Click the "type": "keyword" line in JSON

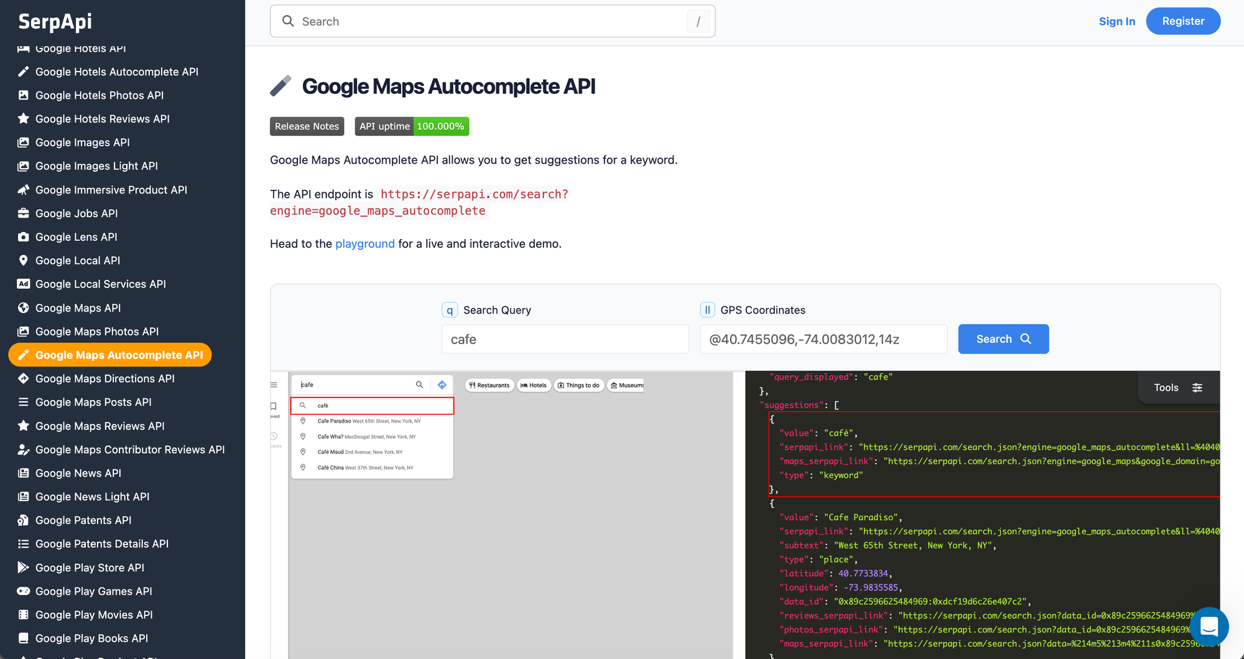(821, 475)
